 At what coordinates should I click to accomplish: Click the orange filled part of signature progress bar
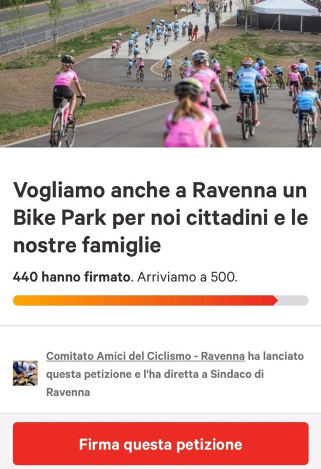pyautogui.click(x=143, y=300)
